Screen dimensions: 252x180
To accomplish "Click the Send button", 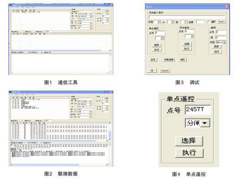I will click(221, 22).
